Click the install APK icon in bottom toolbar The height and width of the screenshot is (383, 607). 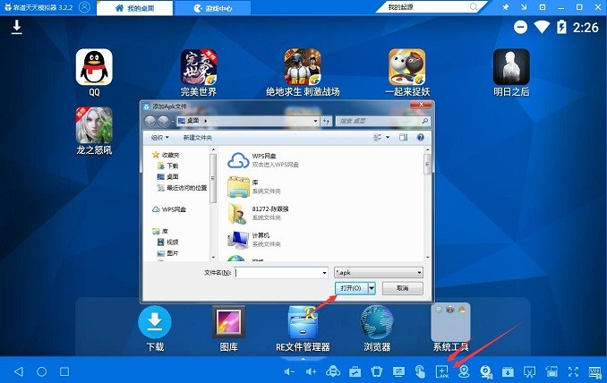(441, 371)
